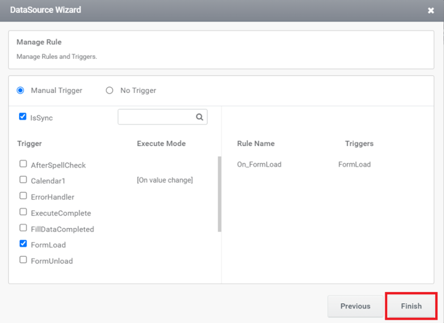Click the trigger list vertical scrollbar
The height and width of the screenshot is (323, 444).
point(219,194)
